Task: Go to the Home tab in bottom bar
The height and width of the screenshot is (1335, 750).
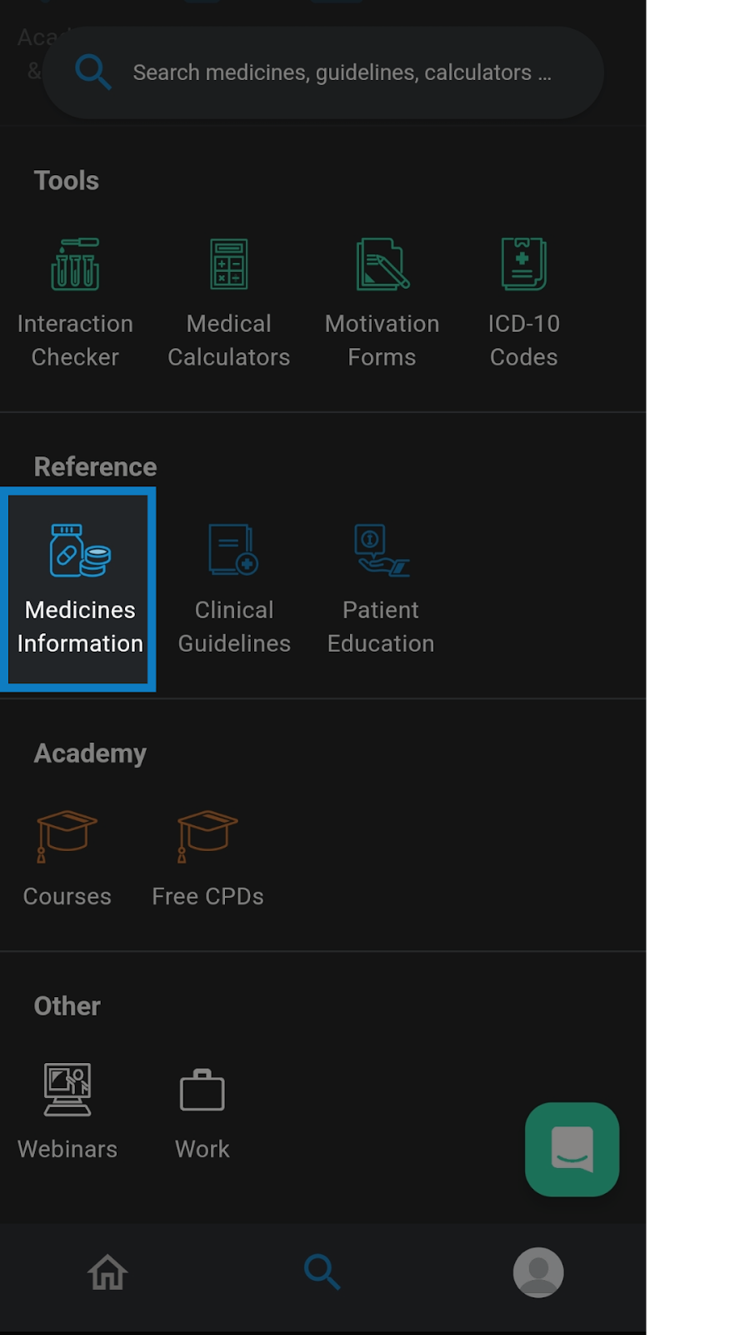Action: click(107, 1273)
